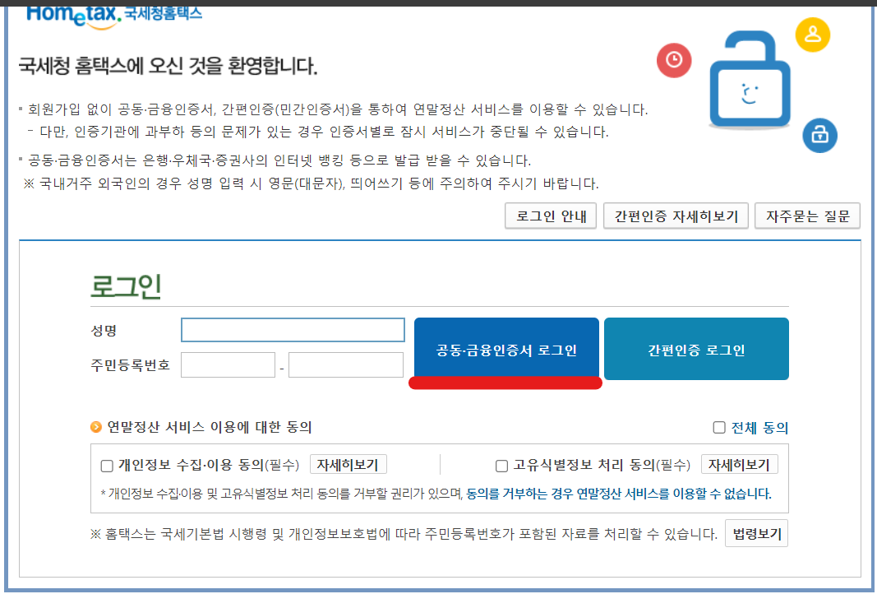
Task: Click the 간편인증 로그인 button
Action: click(696, 348)
